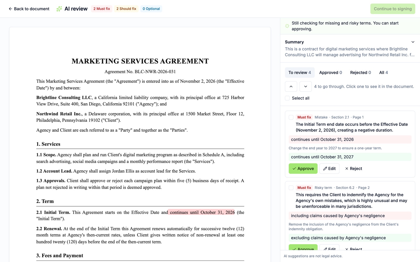The height and width of the screenshot is (262, 420).
Task: Click highlighted text 'continues until October 31, 2026' in document
Action: 202,212
